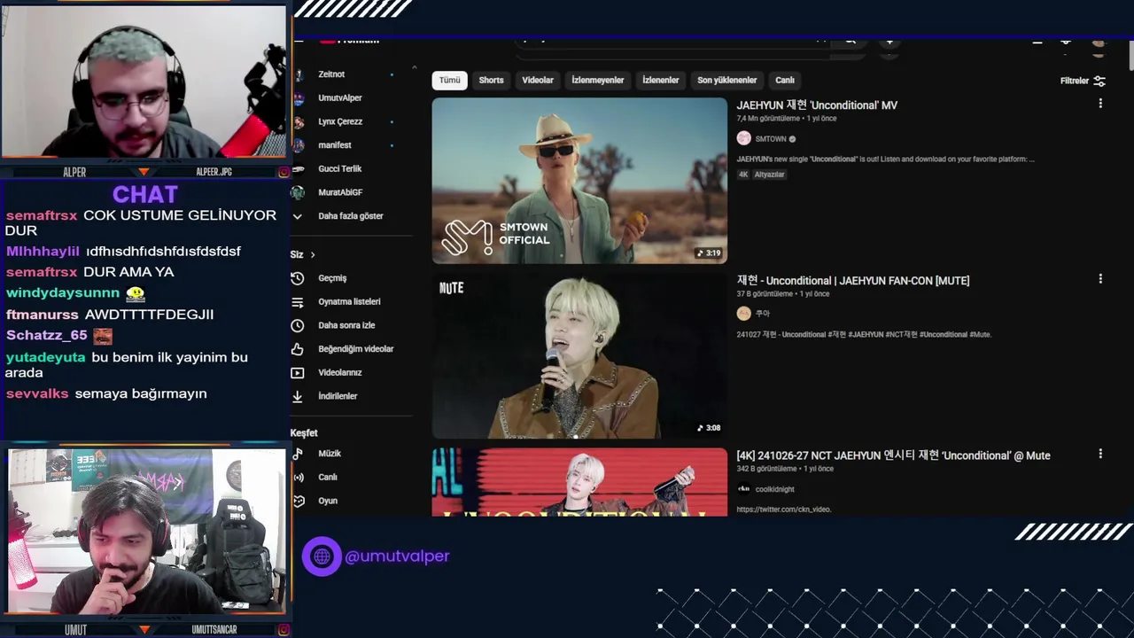Click the Keşfet section heading
1134x638 pixels.
(x=304, y=433)
